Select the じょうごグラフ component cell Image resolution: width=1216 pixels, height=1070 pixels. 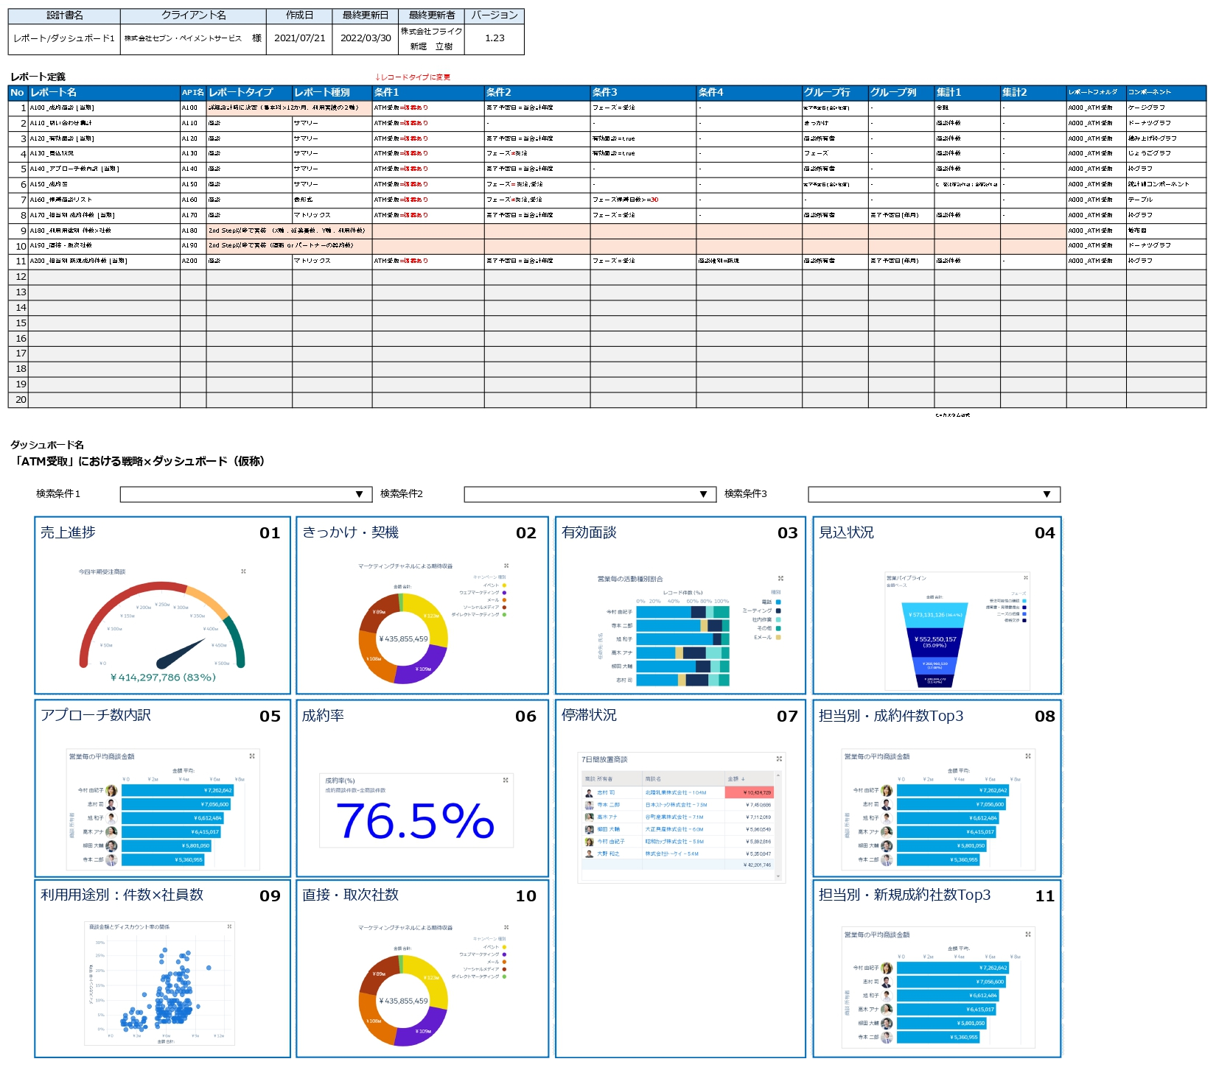pos(1166,153)
